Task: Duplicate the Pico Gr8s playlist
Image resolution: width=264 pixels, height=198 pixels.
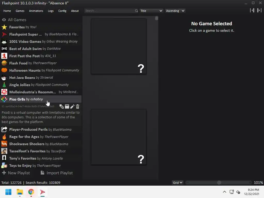Action: click(x=61, y=106)
